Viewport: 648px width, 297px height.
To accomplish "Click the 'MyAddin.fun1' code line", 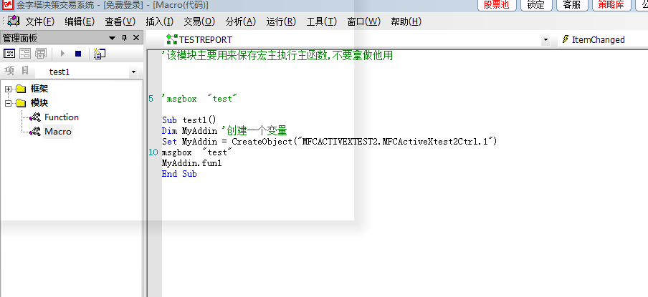I will (192, 163).
